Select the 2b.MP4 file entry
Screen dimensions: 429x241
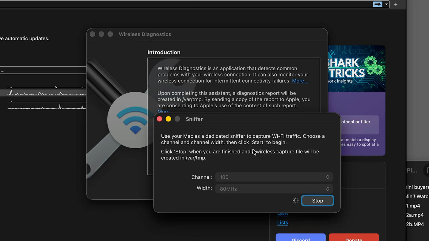pyautogui.click(x=415, y=224)
